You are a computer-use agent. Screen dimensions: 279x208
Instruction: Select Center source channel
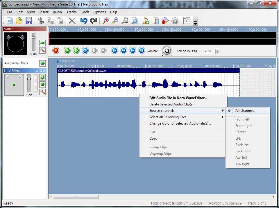click(x=248, y=132)
